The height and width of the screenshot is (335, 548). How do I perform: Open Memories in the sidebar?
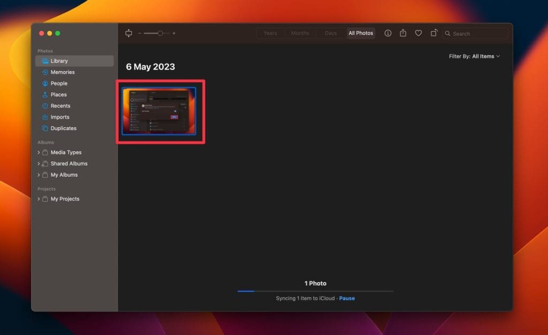(x=74, y=72)
